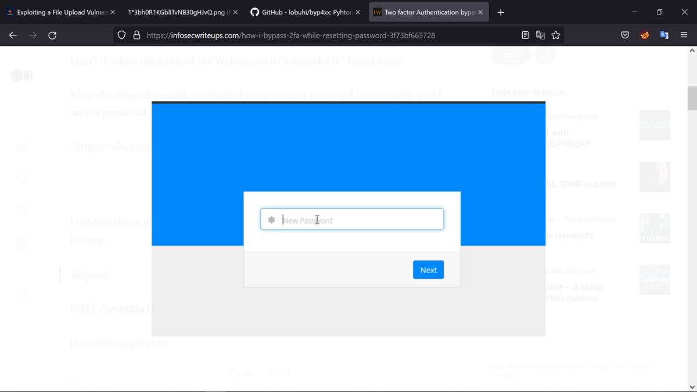Image resolution: width=697 pixels, height=392 pixels.
Task: Open a new browser tab
Action: (501, 12)
